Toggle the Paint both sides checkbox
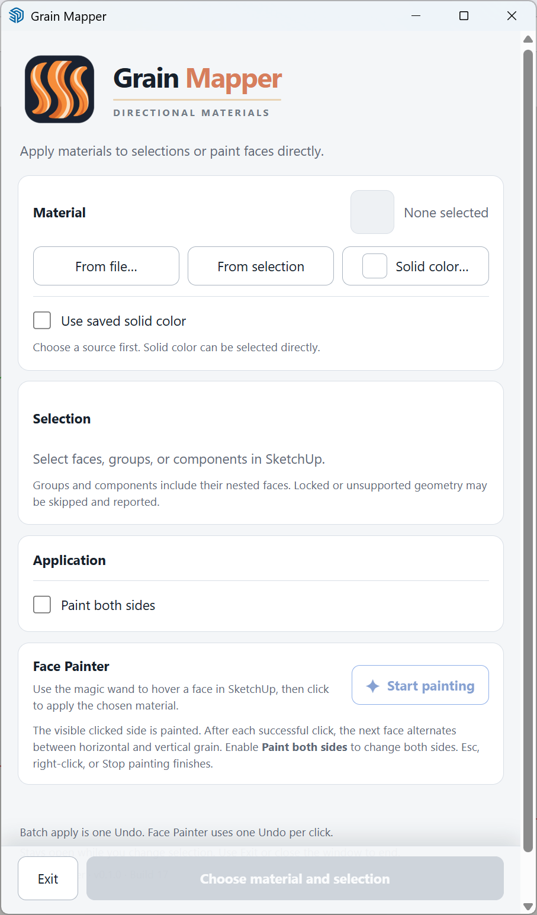 pyautogui.click(x=42, y=605)
